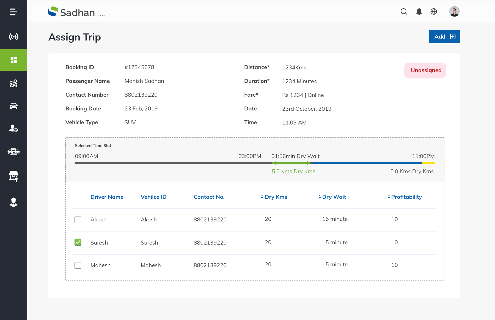Screen dimensions: 495x320
Task: Open the driver steering-wheel sidebar icon
Action: 13,128
